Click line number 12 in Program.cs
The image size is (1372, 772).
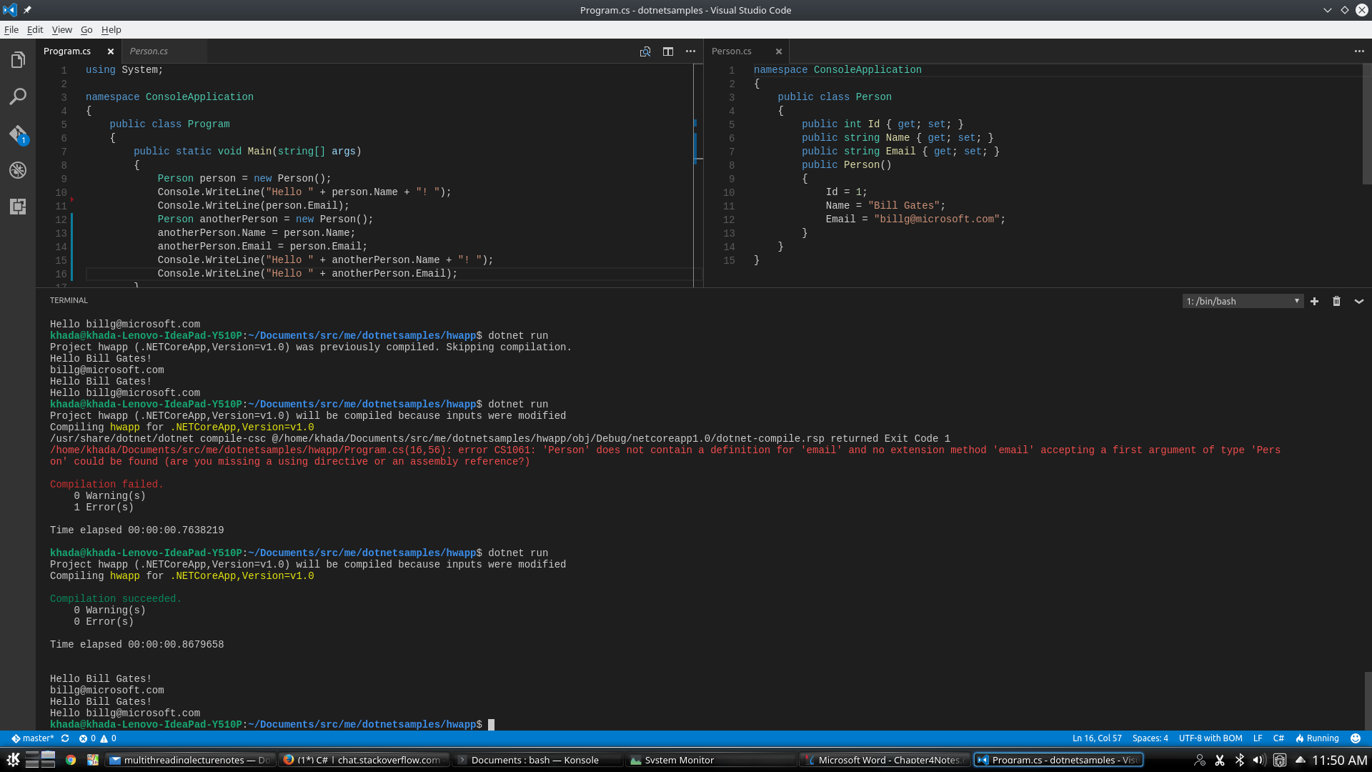point(61,219)
